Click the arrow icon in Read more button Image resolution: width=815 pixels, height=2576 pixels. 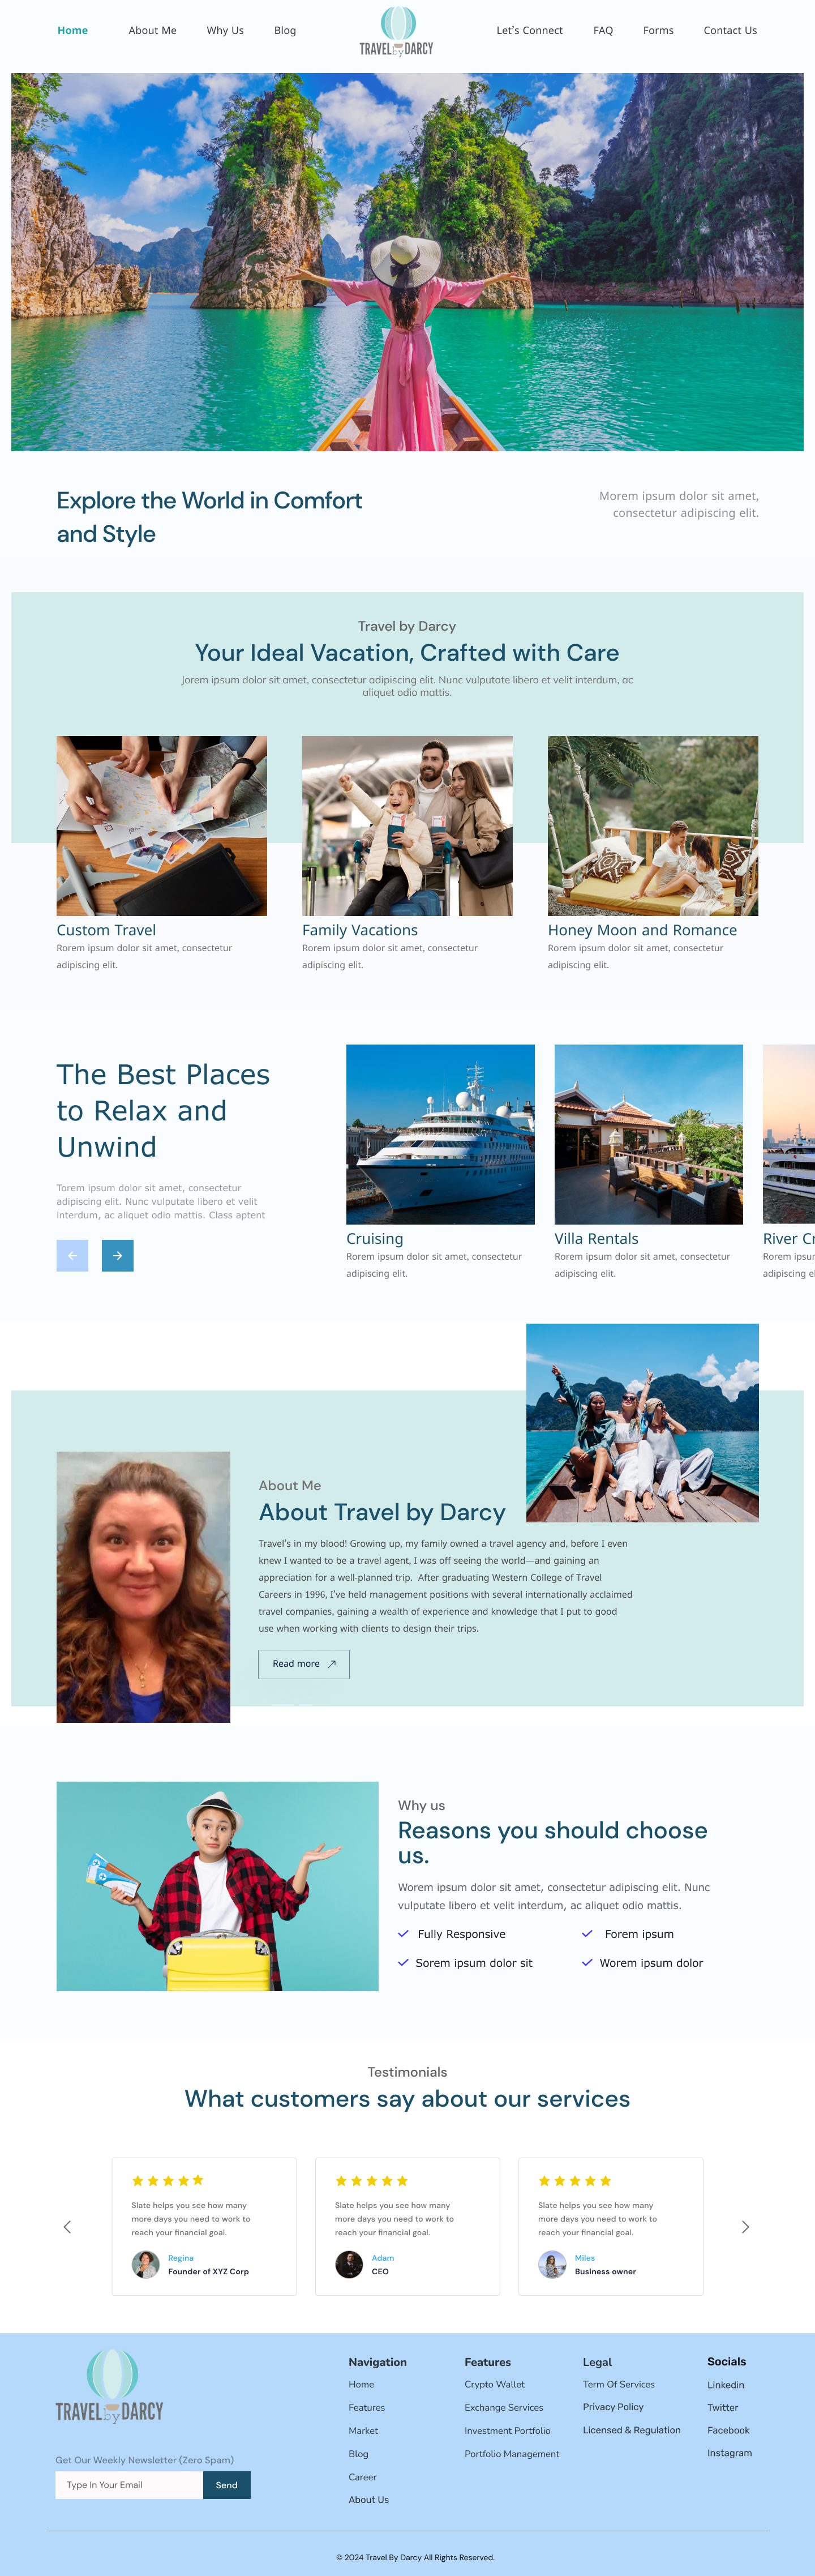coord(332,1664)
